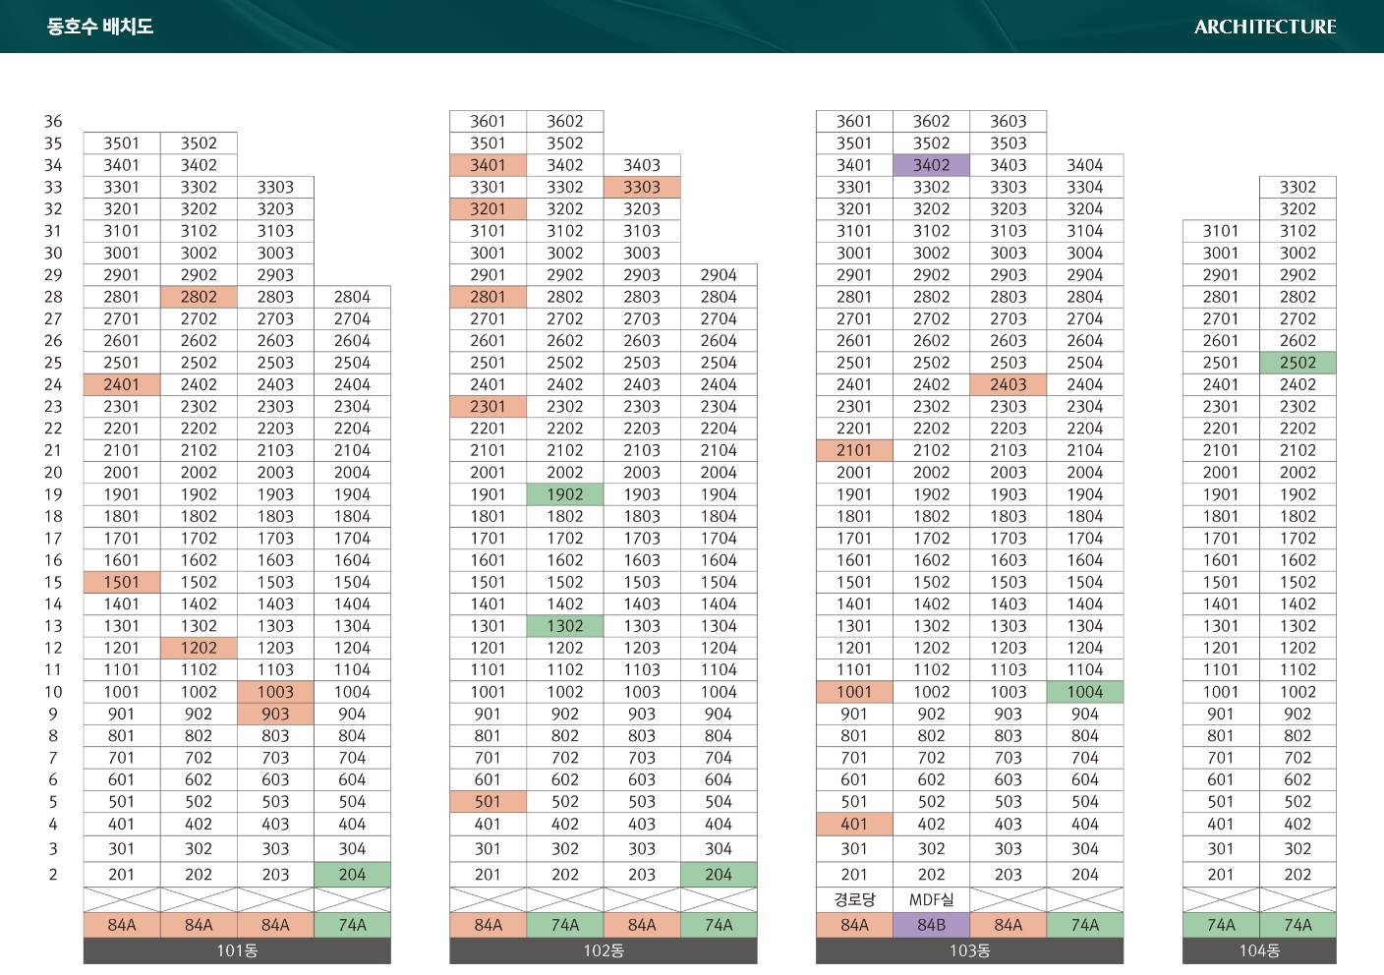
Task: Click the 74A type label under 101동
Action: click(352, 925)
